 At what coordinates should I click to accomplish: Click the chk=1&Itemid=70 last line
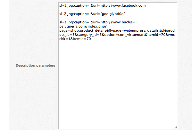tap(75, 39)
